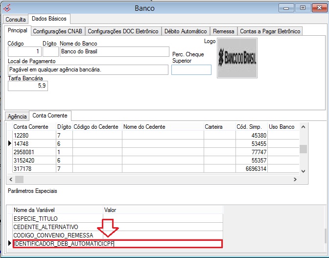Screen dimensions: 329x258
Task: Select the Débito Automático tab
Action: click(x=186, y=31)
